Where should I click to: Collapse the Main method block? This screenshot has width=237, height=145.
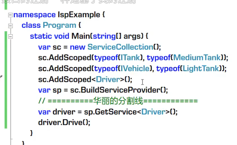pyautogui.click(x=10, y=37)
